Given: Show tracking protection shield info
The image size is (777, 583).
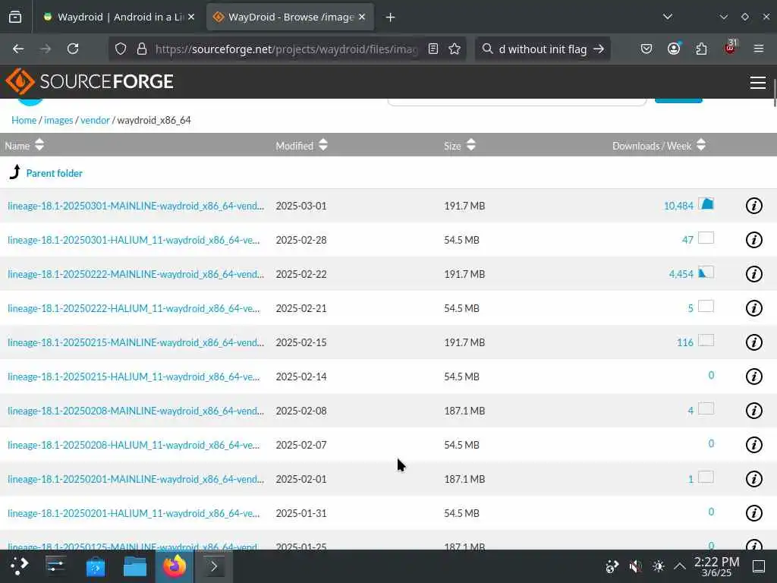Looking at the screenshot, I should click(x=121, y=49).
